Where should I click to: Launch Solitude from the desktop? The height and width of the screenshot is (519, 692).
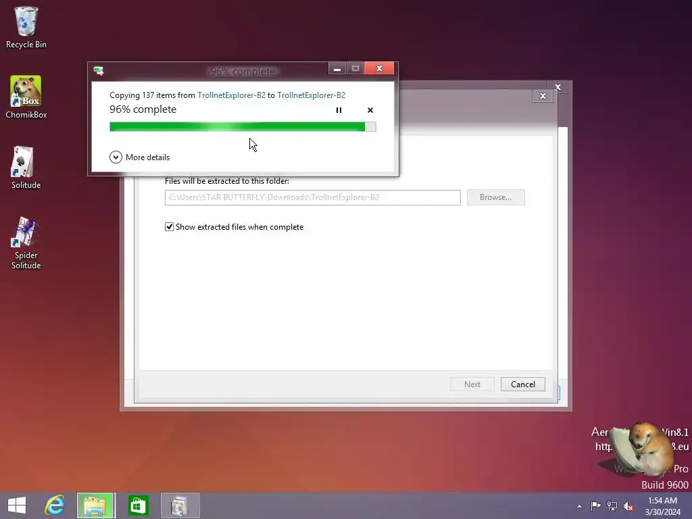[x=26, y=168]
